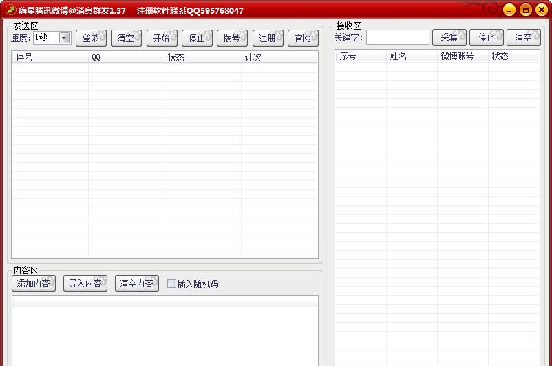Click the 添加内容 add content button
The width and height of the screenshot is (552, 366).
[34, 283]
